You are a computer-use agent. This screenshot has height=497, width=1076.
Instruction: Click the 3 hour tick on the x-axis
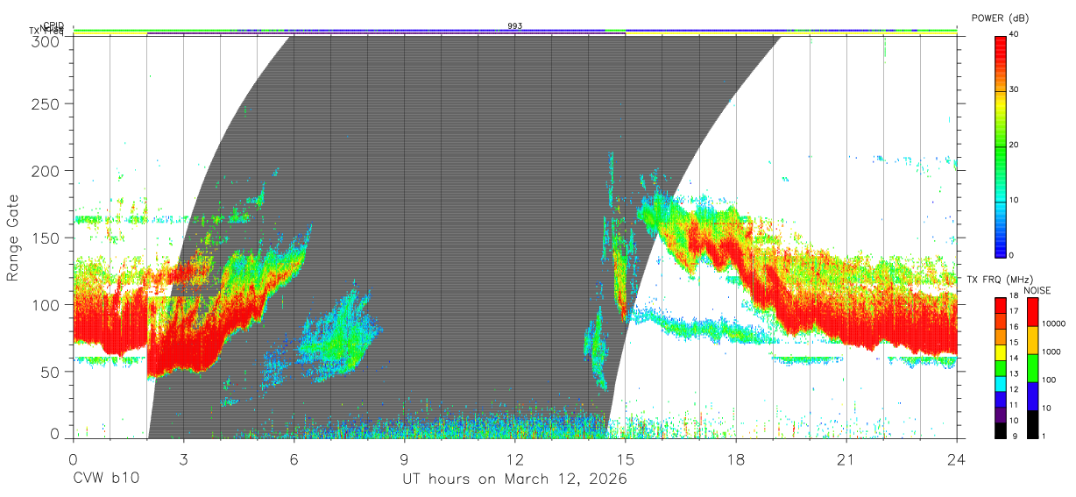(x=183, y=459)
